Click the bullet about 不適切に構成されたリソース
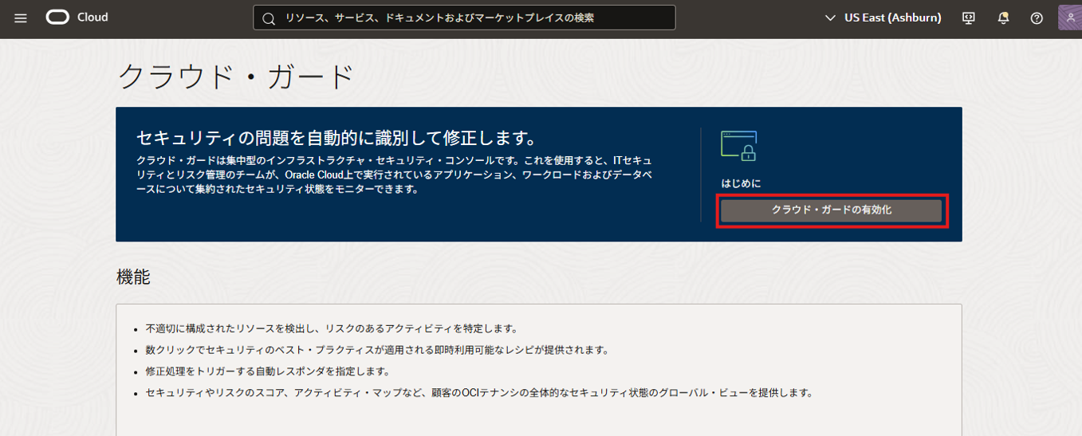The height and width of the screenshot is (436, 1082). pos(332,328)
